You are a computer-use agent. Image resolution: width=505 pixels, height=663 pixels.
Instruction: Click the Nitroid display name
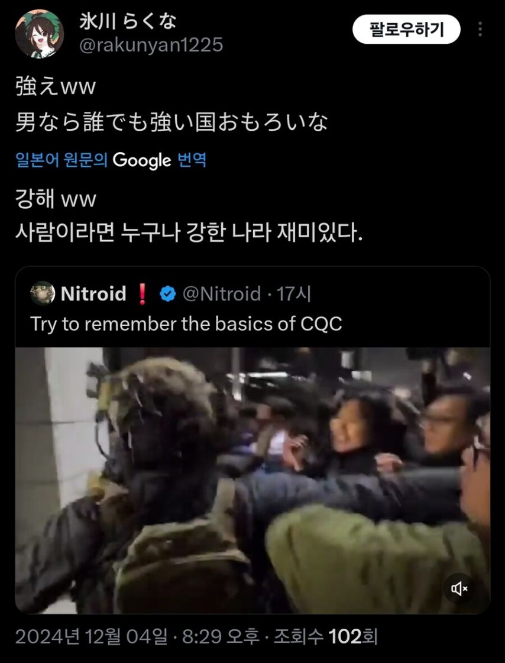coord(93,294)
